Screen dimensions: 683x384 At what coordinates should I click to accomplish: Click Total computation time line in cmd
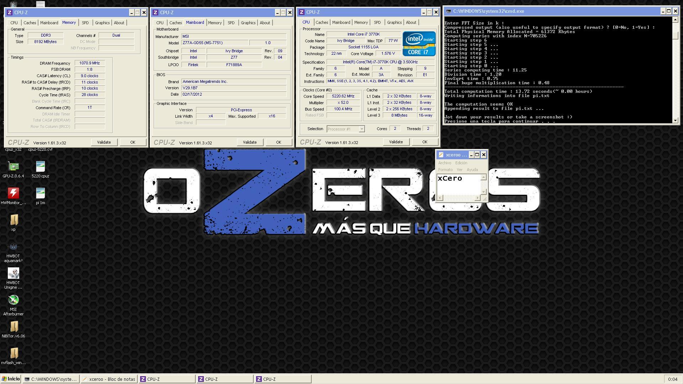coord(518,91)
